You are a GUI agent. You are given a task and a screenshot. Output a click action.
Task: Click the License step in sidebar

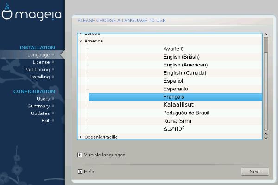tap(41, 62)
